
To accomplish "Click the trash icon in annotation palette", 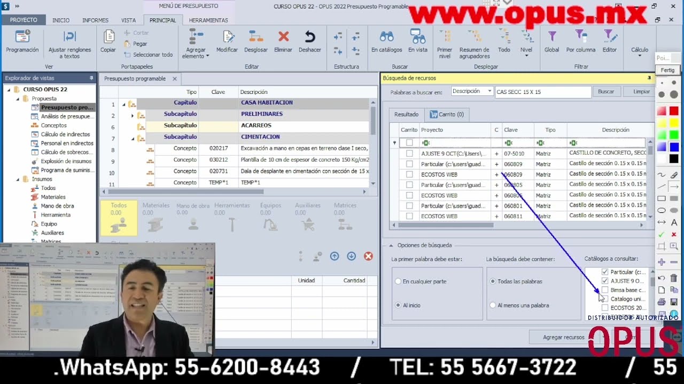I will click(x=674, y=278).
